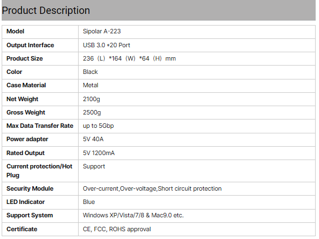
Task: Click the Security Module protection description
Action: (x=152, y=188)
